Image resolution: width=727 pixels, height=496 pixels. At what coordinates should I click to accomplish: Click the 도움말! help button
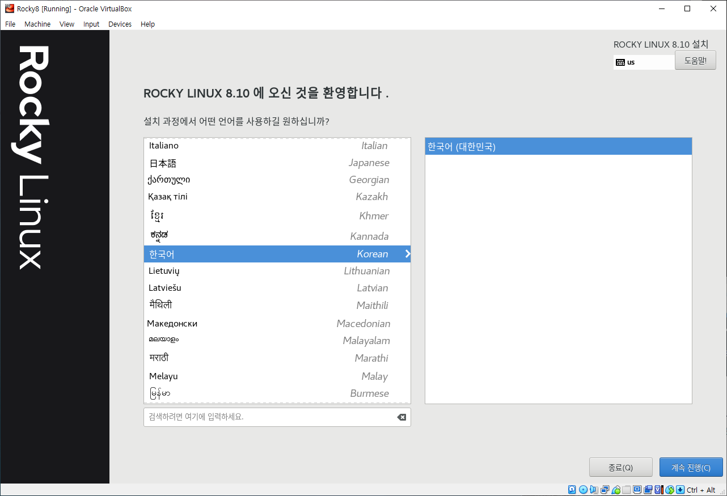(x=696, y=61)
